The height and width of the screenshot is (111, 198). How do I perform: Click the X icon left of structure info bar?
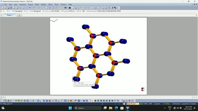[x=2, y=11]
